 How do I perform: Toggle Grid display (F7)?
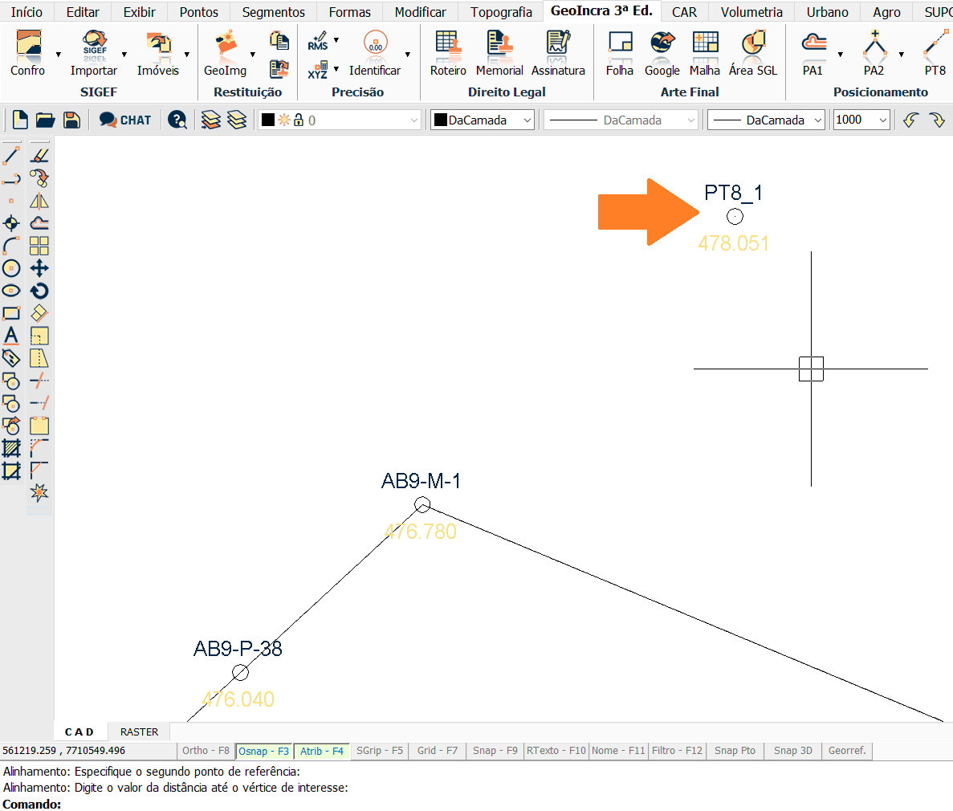pyautogui.click(x=437, y=751)
